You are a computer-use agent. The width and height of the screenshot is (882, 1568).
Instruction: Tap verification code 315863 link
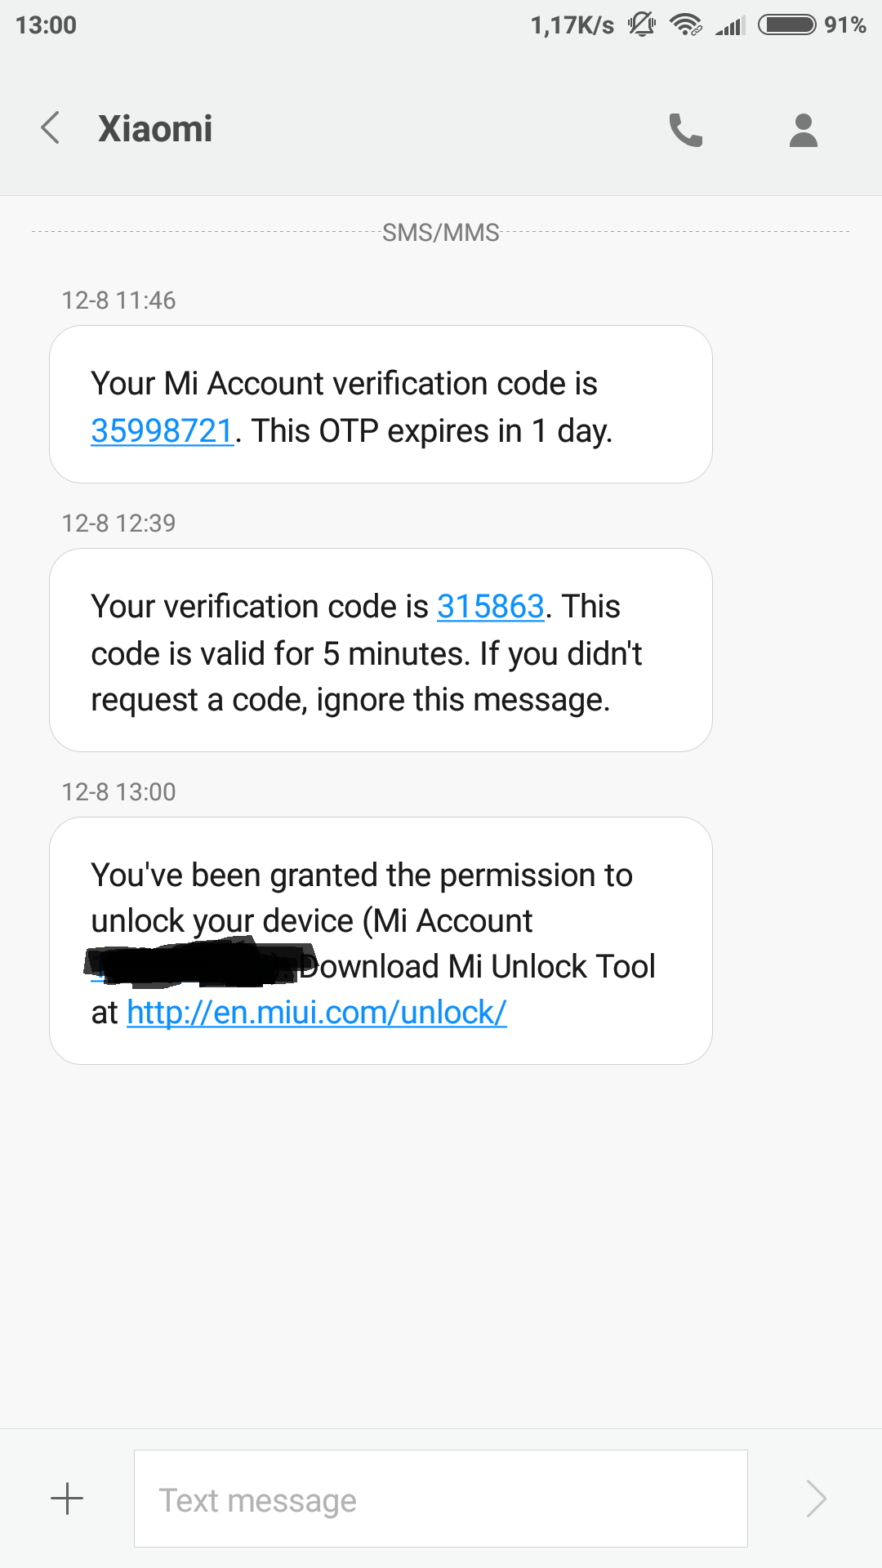tap(490, 607)
